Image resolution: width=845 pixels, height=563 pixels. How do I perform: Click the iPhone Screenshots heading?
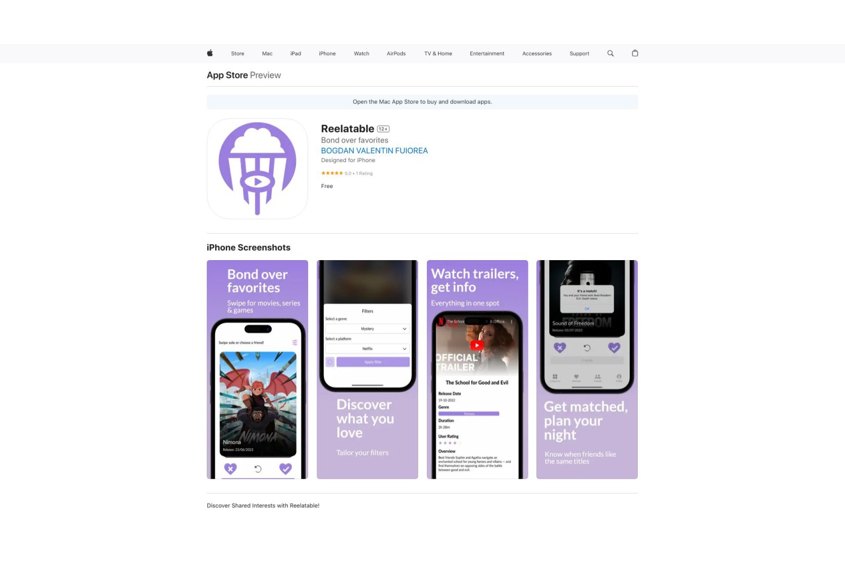[x=248, y=248]
